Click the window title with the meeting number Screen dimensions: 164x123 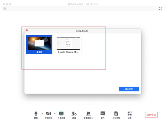83,4
